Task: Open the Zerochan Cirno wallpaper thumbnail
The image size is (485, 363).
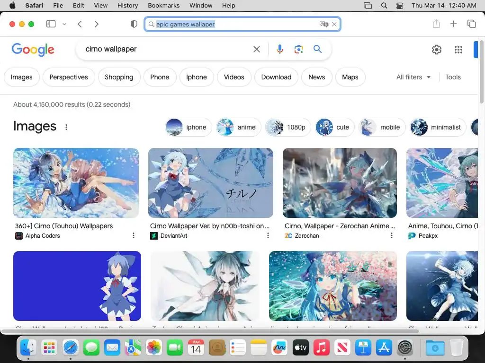Action: (x=340, y=183)
